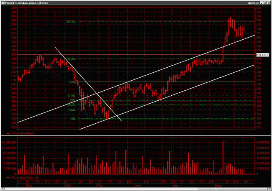Select the 0% Fibonacci level label
Viewport: 272px width, 191px height.
73,119
